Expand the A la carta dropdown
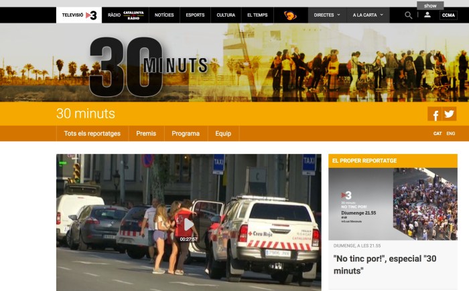 tap(368, 15)
